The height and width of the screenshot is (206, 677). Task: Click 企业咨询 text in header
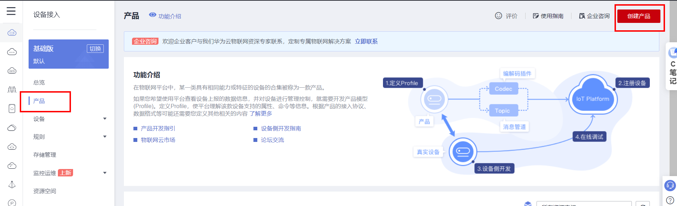[x=598, y=16]
